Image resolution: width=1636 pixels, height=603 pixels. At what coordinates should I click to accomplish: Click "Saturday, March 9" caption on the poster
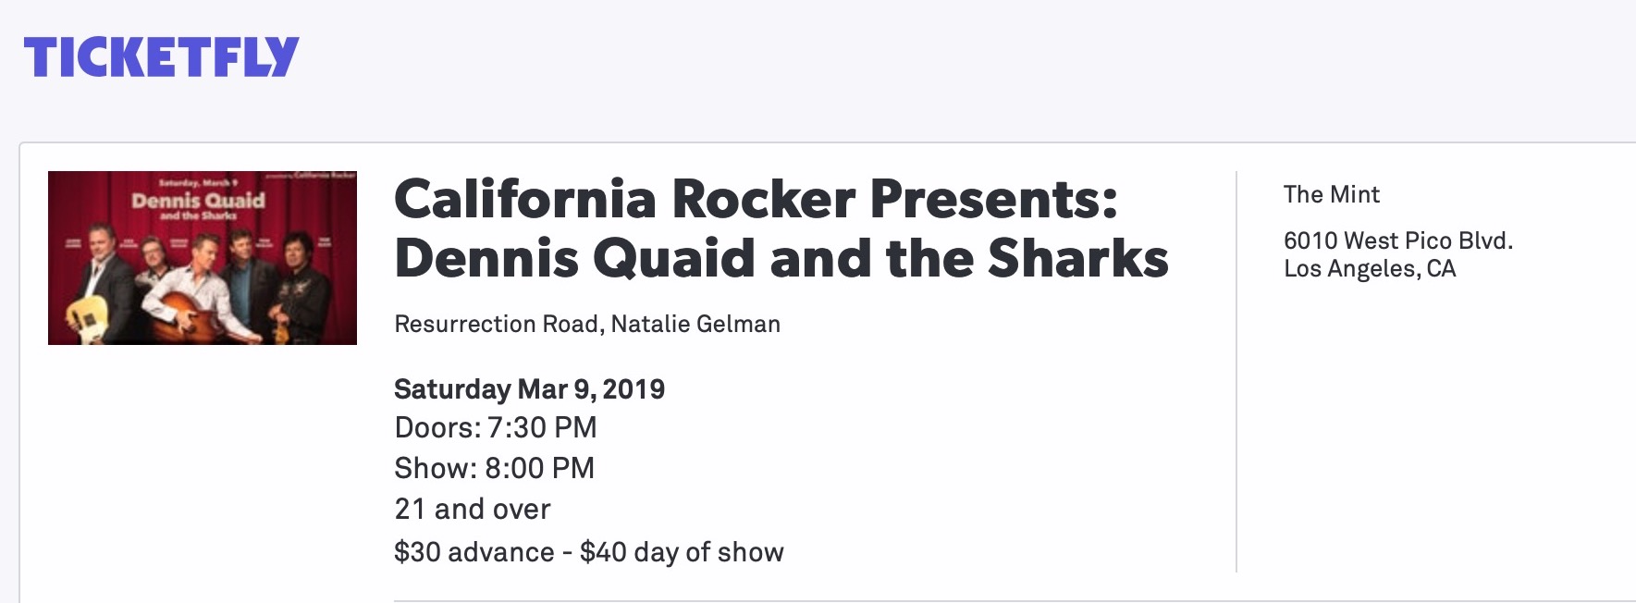pos(196,183)
